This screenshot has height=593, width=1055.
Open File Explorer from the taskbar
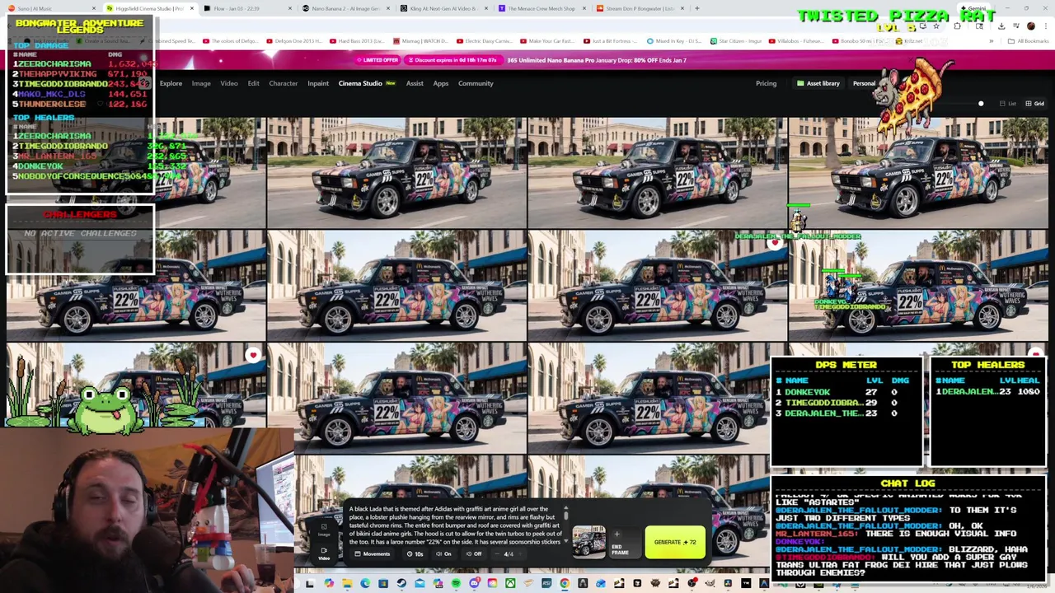(x=347, y=583)
